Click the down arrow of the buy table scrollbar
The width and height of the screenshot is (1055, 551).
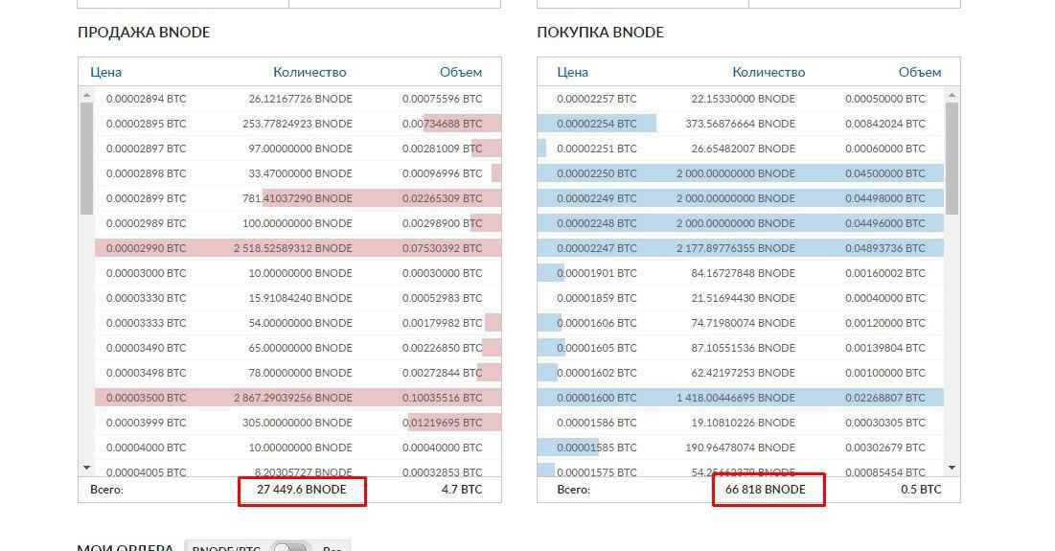pos(952,467)
